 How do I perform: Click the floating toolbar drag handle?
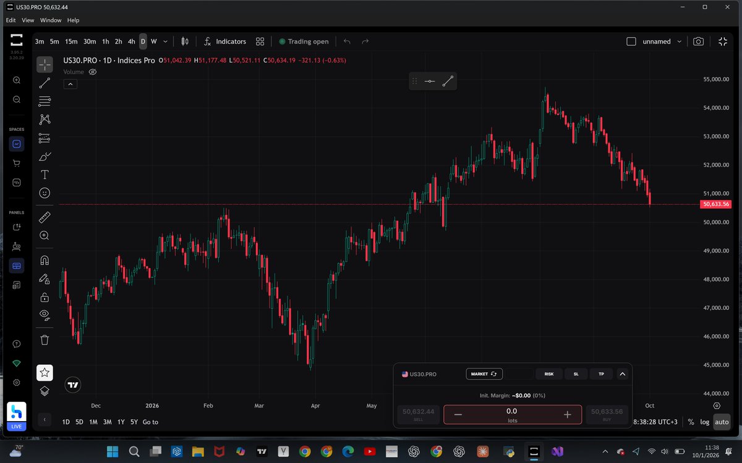[415, 81]
